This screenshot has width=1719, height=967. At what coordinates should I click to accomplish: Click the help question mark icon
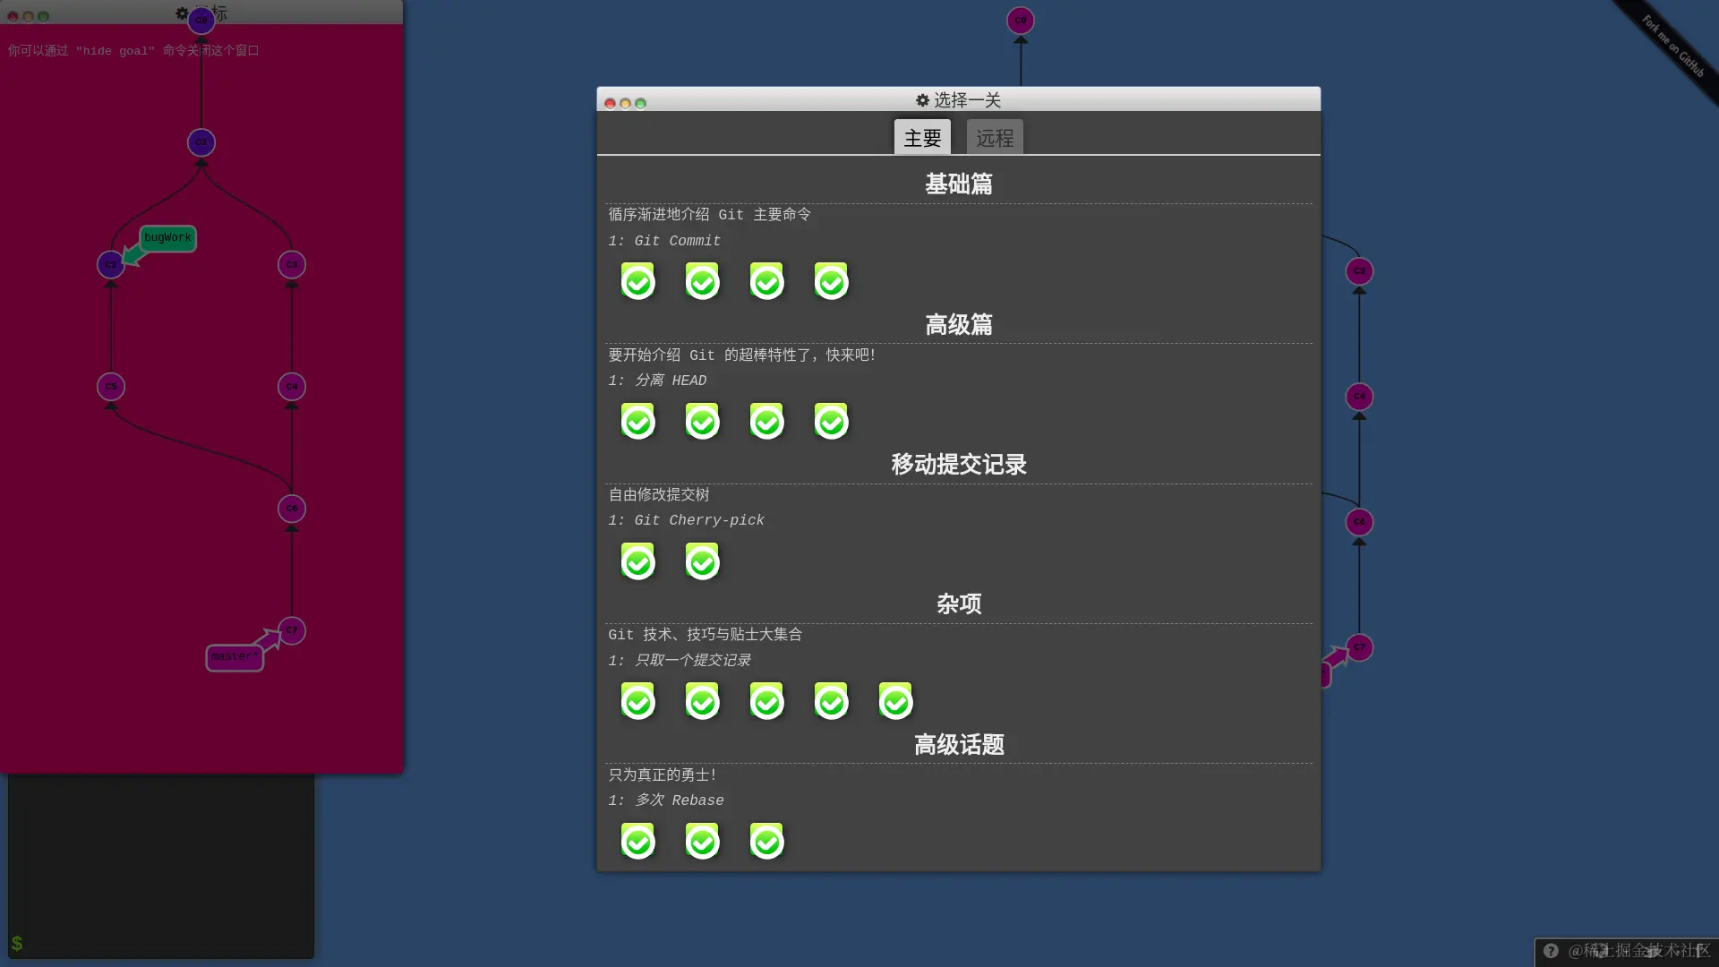[x=1551, y=951]
